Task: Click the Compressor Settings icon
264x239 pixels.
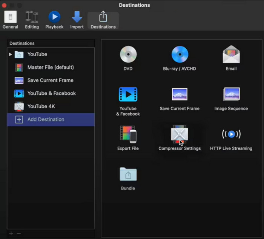Action: (x=180, y=134)
